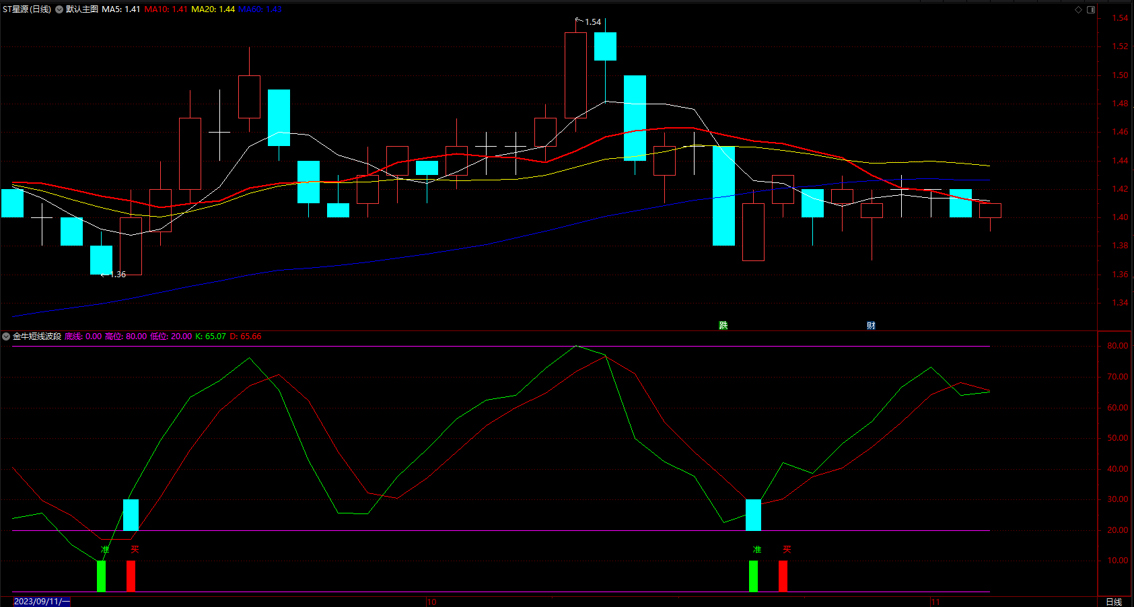
Task: Click the 日线 period label at bottom right
Action: [x=1114, y=602]
